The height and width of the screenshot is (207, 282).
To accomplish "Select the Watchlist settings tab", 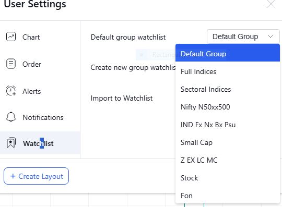I will (x=40, y=143).
